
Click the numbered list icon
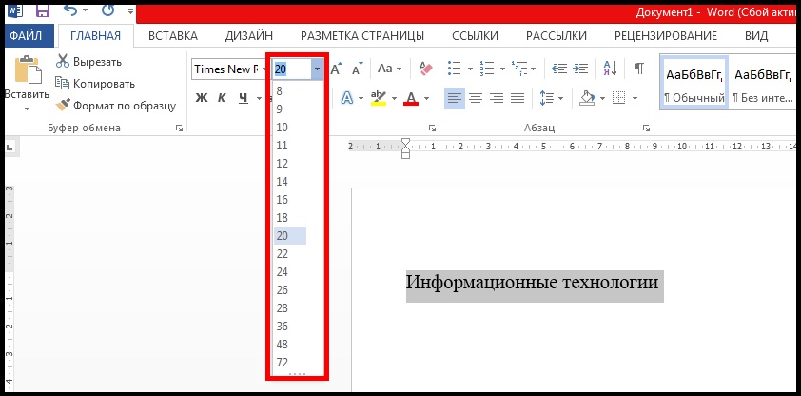[487, 69]
